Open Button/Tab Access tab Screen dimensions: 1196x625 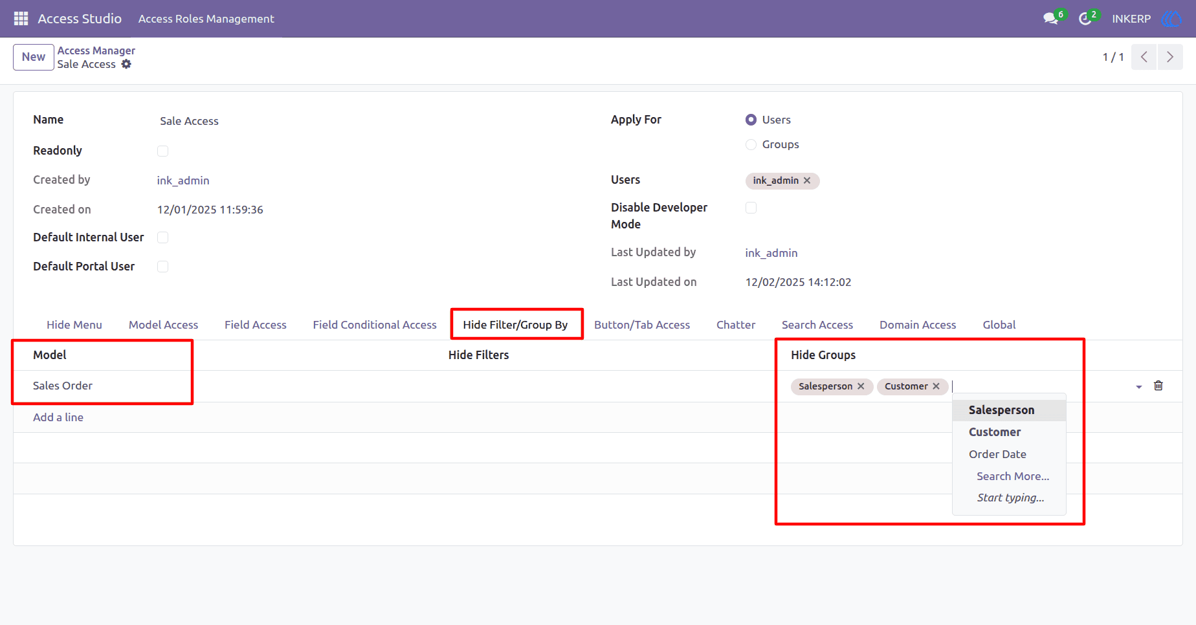642,325
